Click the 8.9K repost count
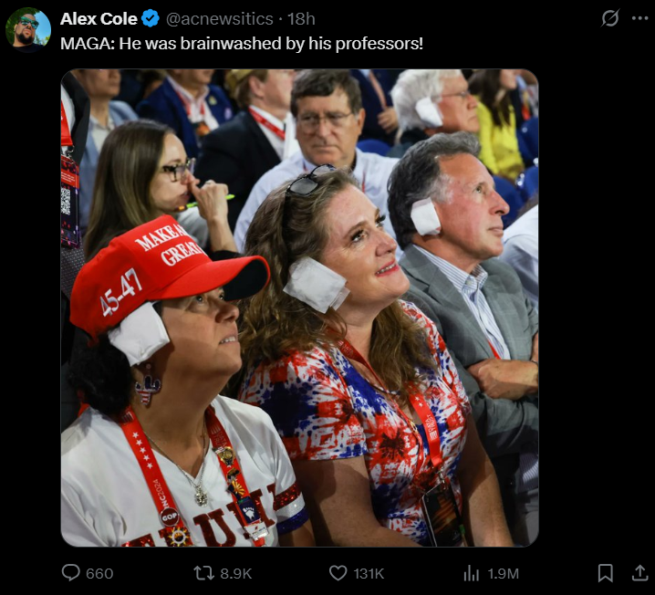The width and height of the screenshot is (655, 595). [236, 573]
